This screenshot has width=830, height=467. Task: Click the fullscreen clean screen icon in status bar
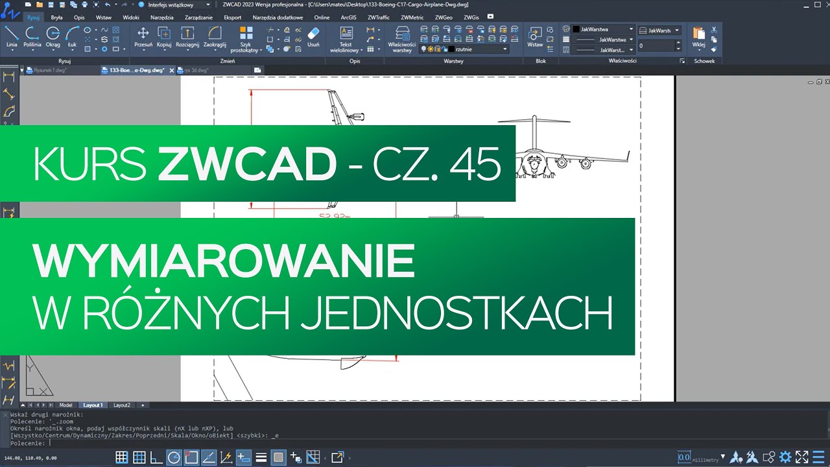[802, 457]
